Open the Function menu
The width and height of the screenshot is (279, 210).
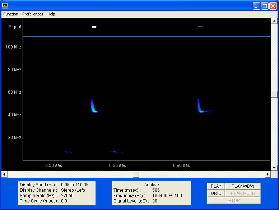tap(11, 14)
